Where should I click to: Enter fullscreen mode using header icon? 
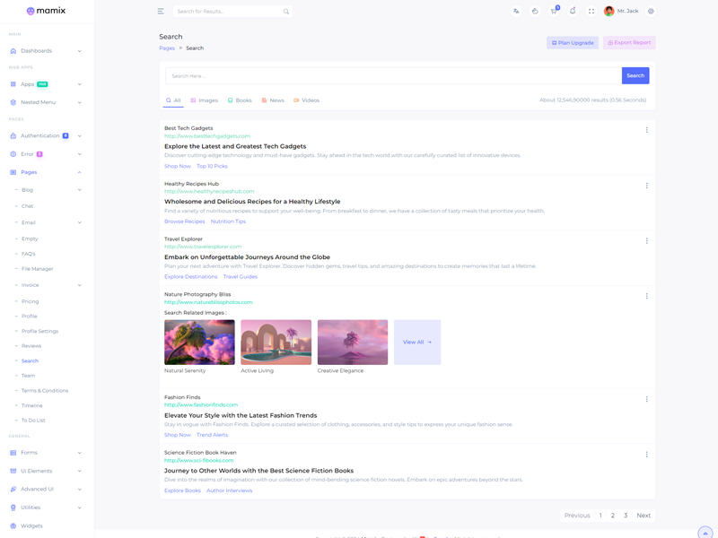591,12
